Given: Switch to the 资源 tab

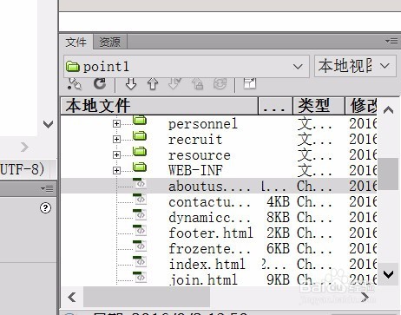Looking at the screenshot, I should [x=110, y=43].
